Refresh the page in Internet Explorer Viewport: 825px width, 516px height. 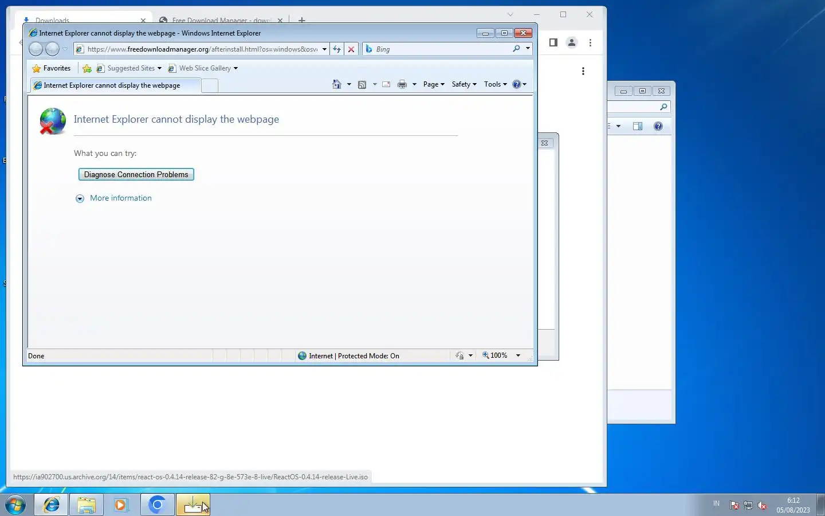tap(337, 49)
